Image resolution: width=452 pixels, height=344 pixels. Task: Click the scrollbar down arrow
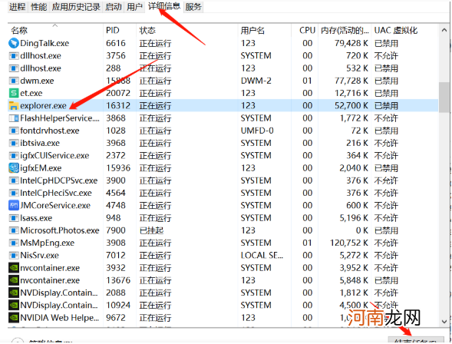[x=444, y=321]
